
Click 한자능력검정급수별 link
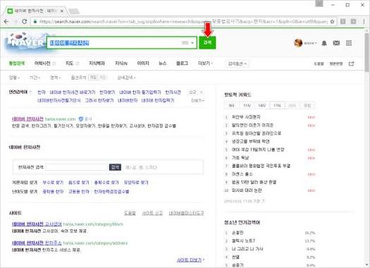(x=111, y=192)
